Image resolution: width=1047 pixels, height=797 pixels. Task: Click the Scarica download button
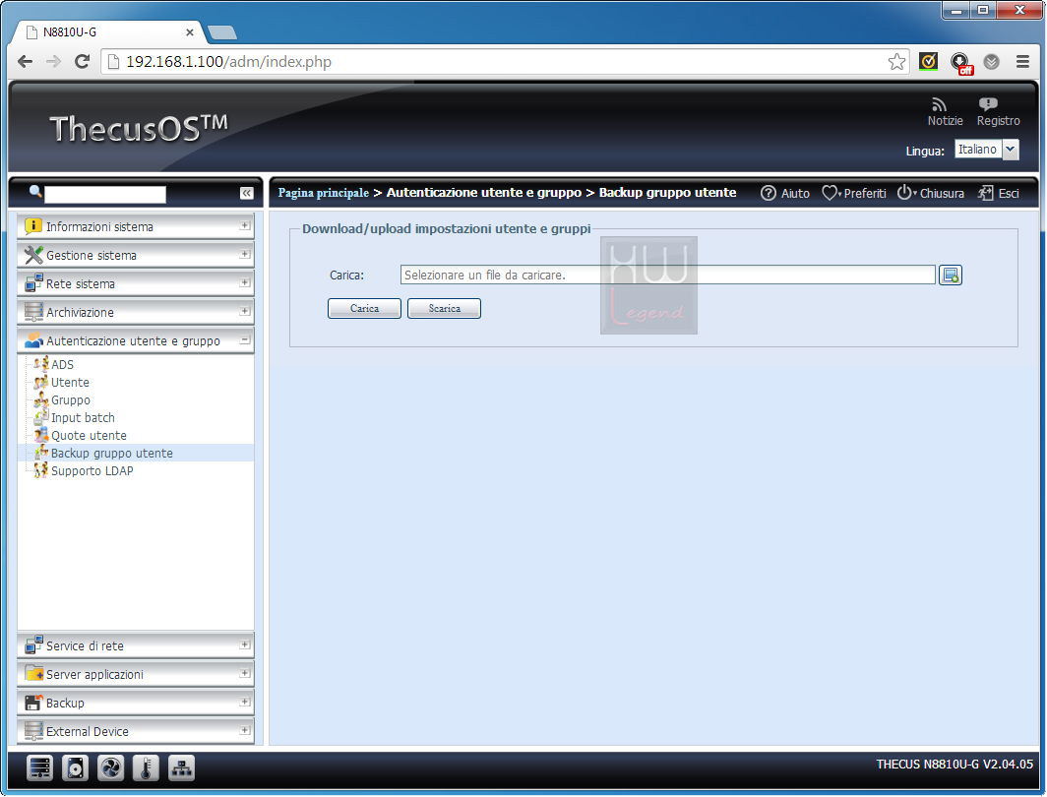(x=444, y=308)
